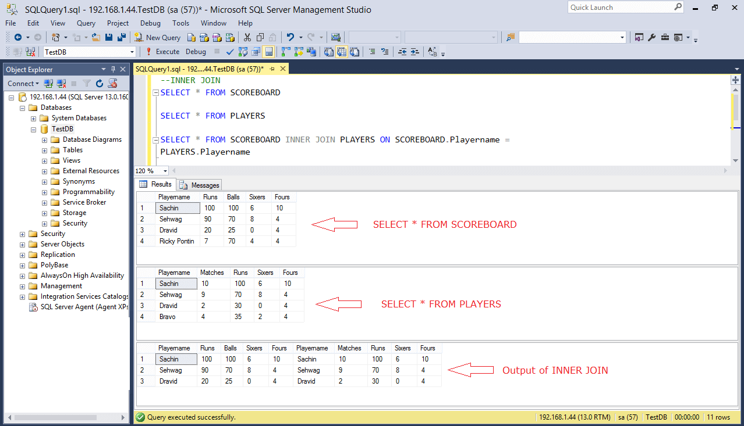Select the Save toolbar icon
The image size is (744, 426).
pyautogui.click(x=109, y=37)
